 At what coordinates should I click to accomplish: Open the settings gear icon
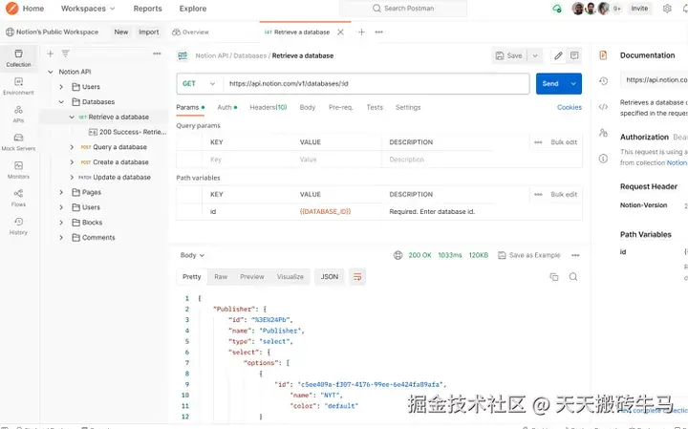(667, 9)
